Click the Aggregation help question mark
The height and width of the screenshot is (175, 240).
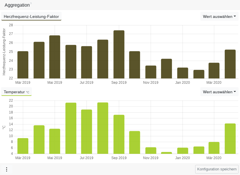point(31,4)
